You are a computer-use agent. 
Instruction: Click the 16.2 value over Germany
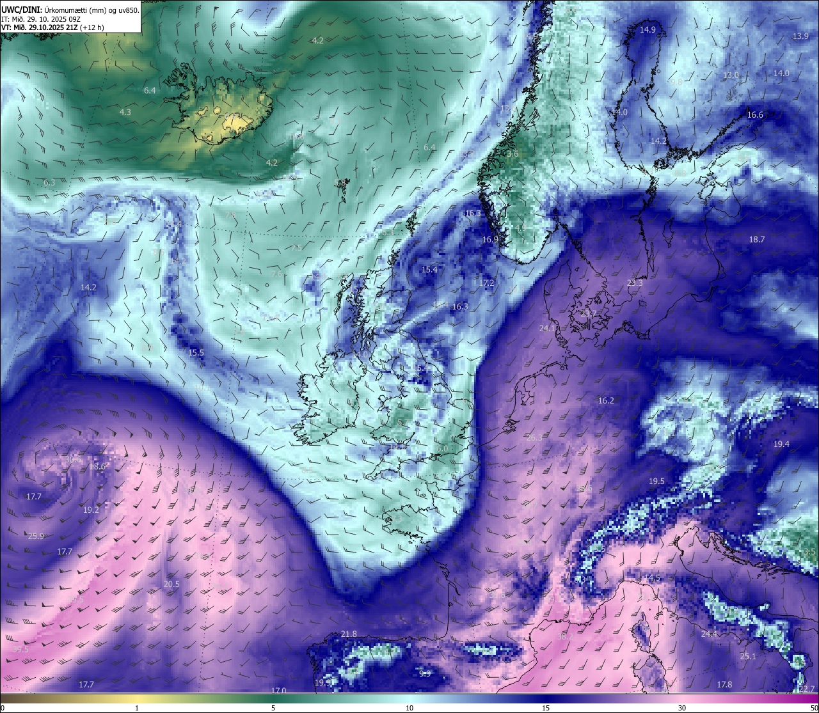click(606, 401)
